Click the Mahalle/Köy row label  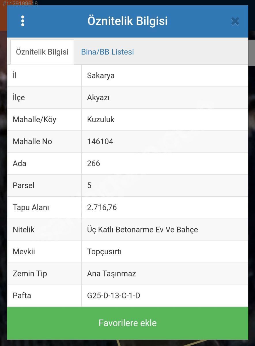[34, 119]
